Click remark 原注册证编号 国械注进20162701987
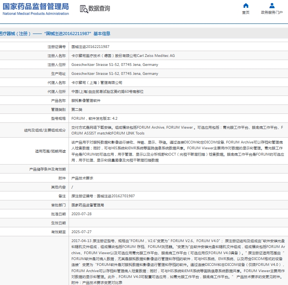The height and width of the screenshot is (285, 288). (103, 196)
